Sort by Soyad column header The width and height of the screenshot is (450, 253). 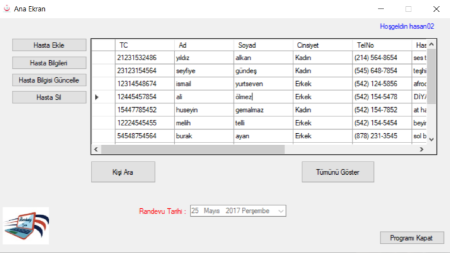[263, 45]
